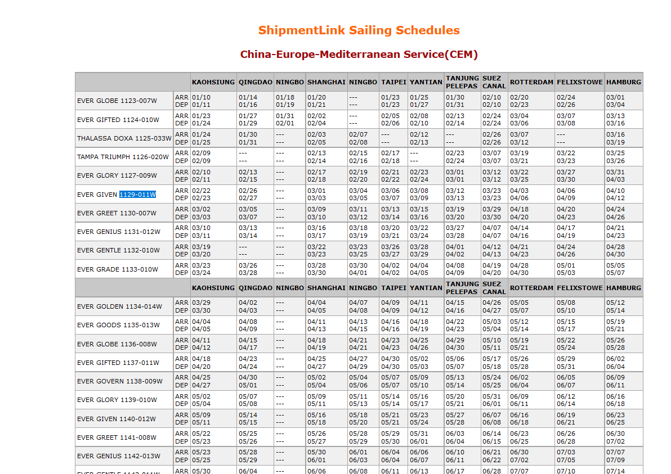Click EVER GENIUS 1142-013W Hamburg arrival 07/07
This screenshot has height=474, width=671.
click(x=615, y=452)
